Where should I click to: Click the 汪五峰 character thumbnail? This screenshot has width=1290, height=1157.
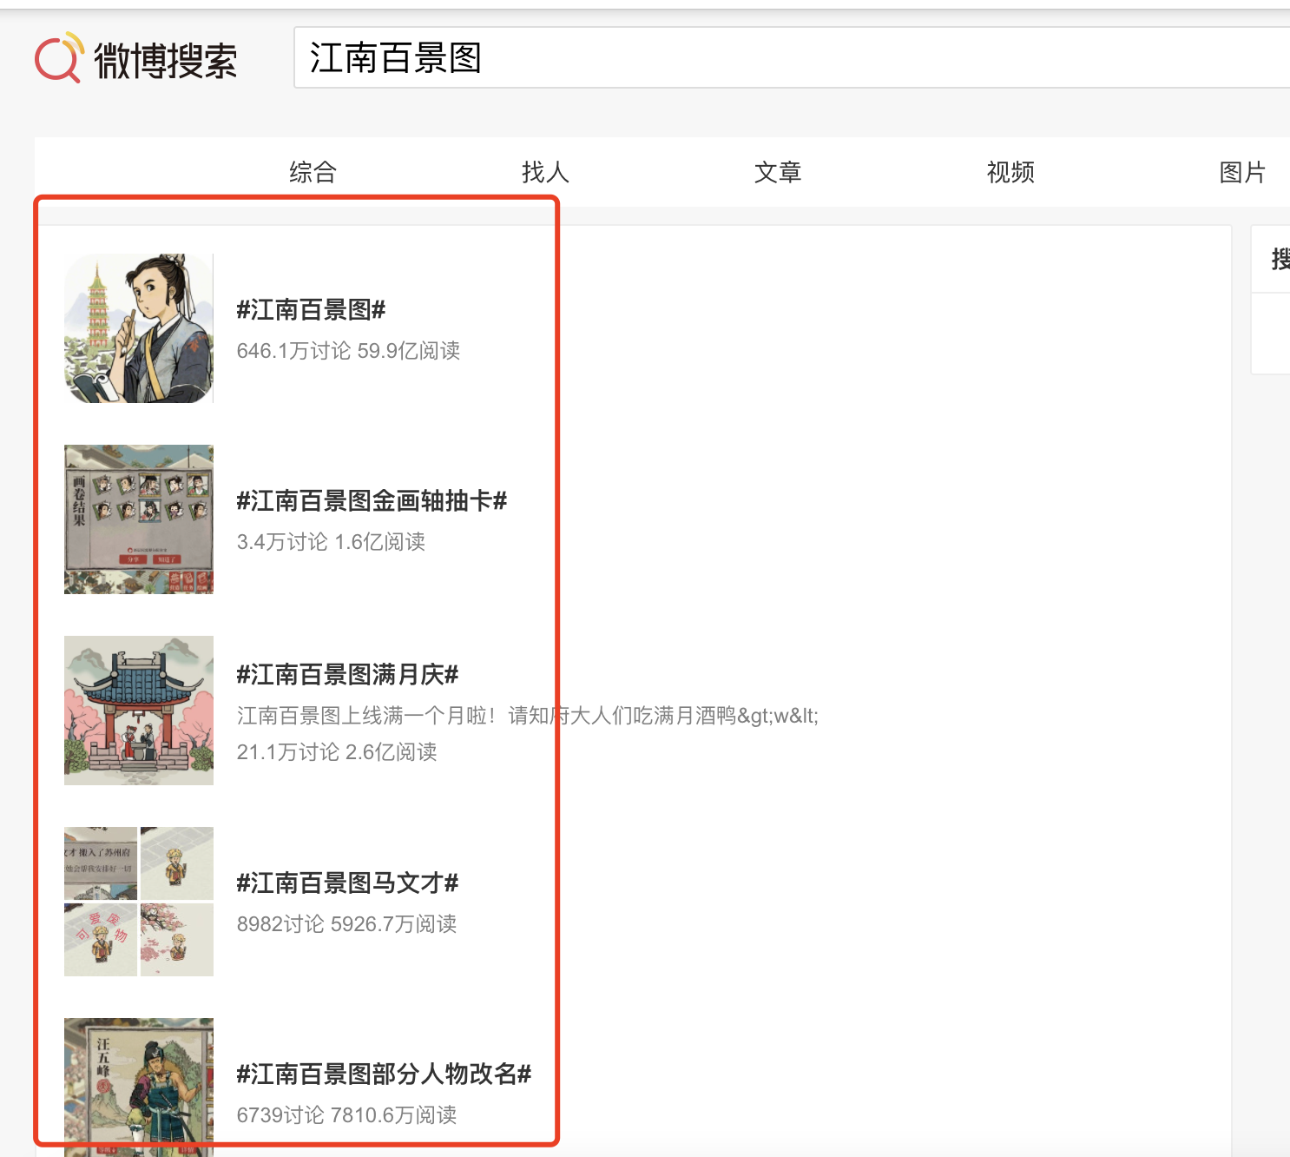139,1087
